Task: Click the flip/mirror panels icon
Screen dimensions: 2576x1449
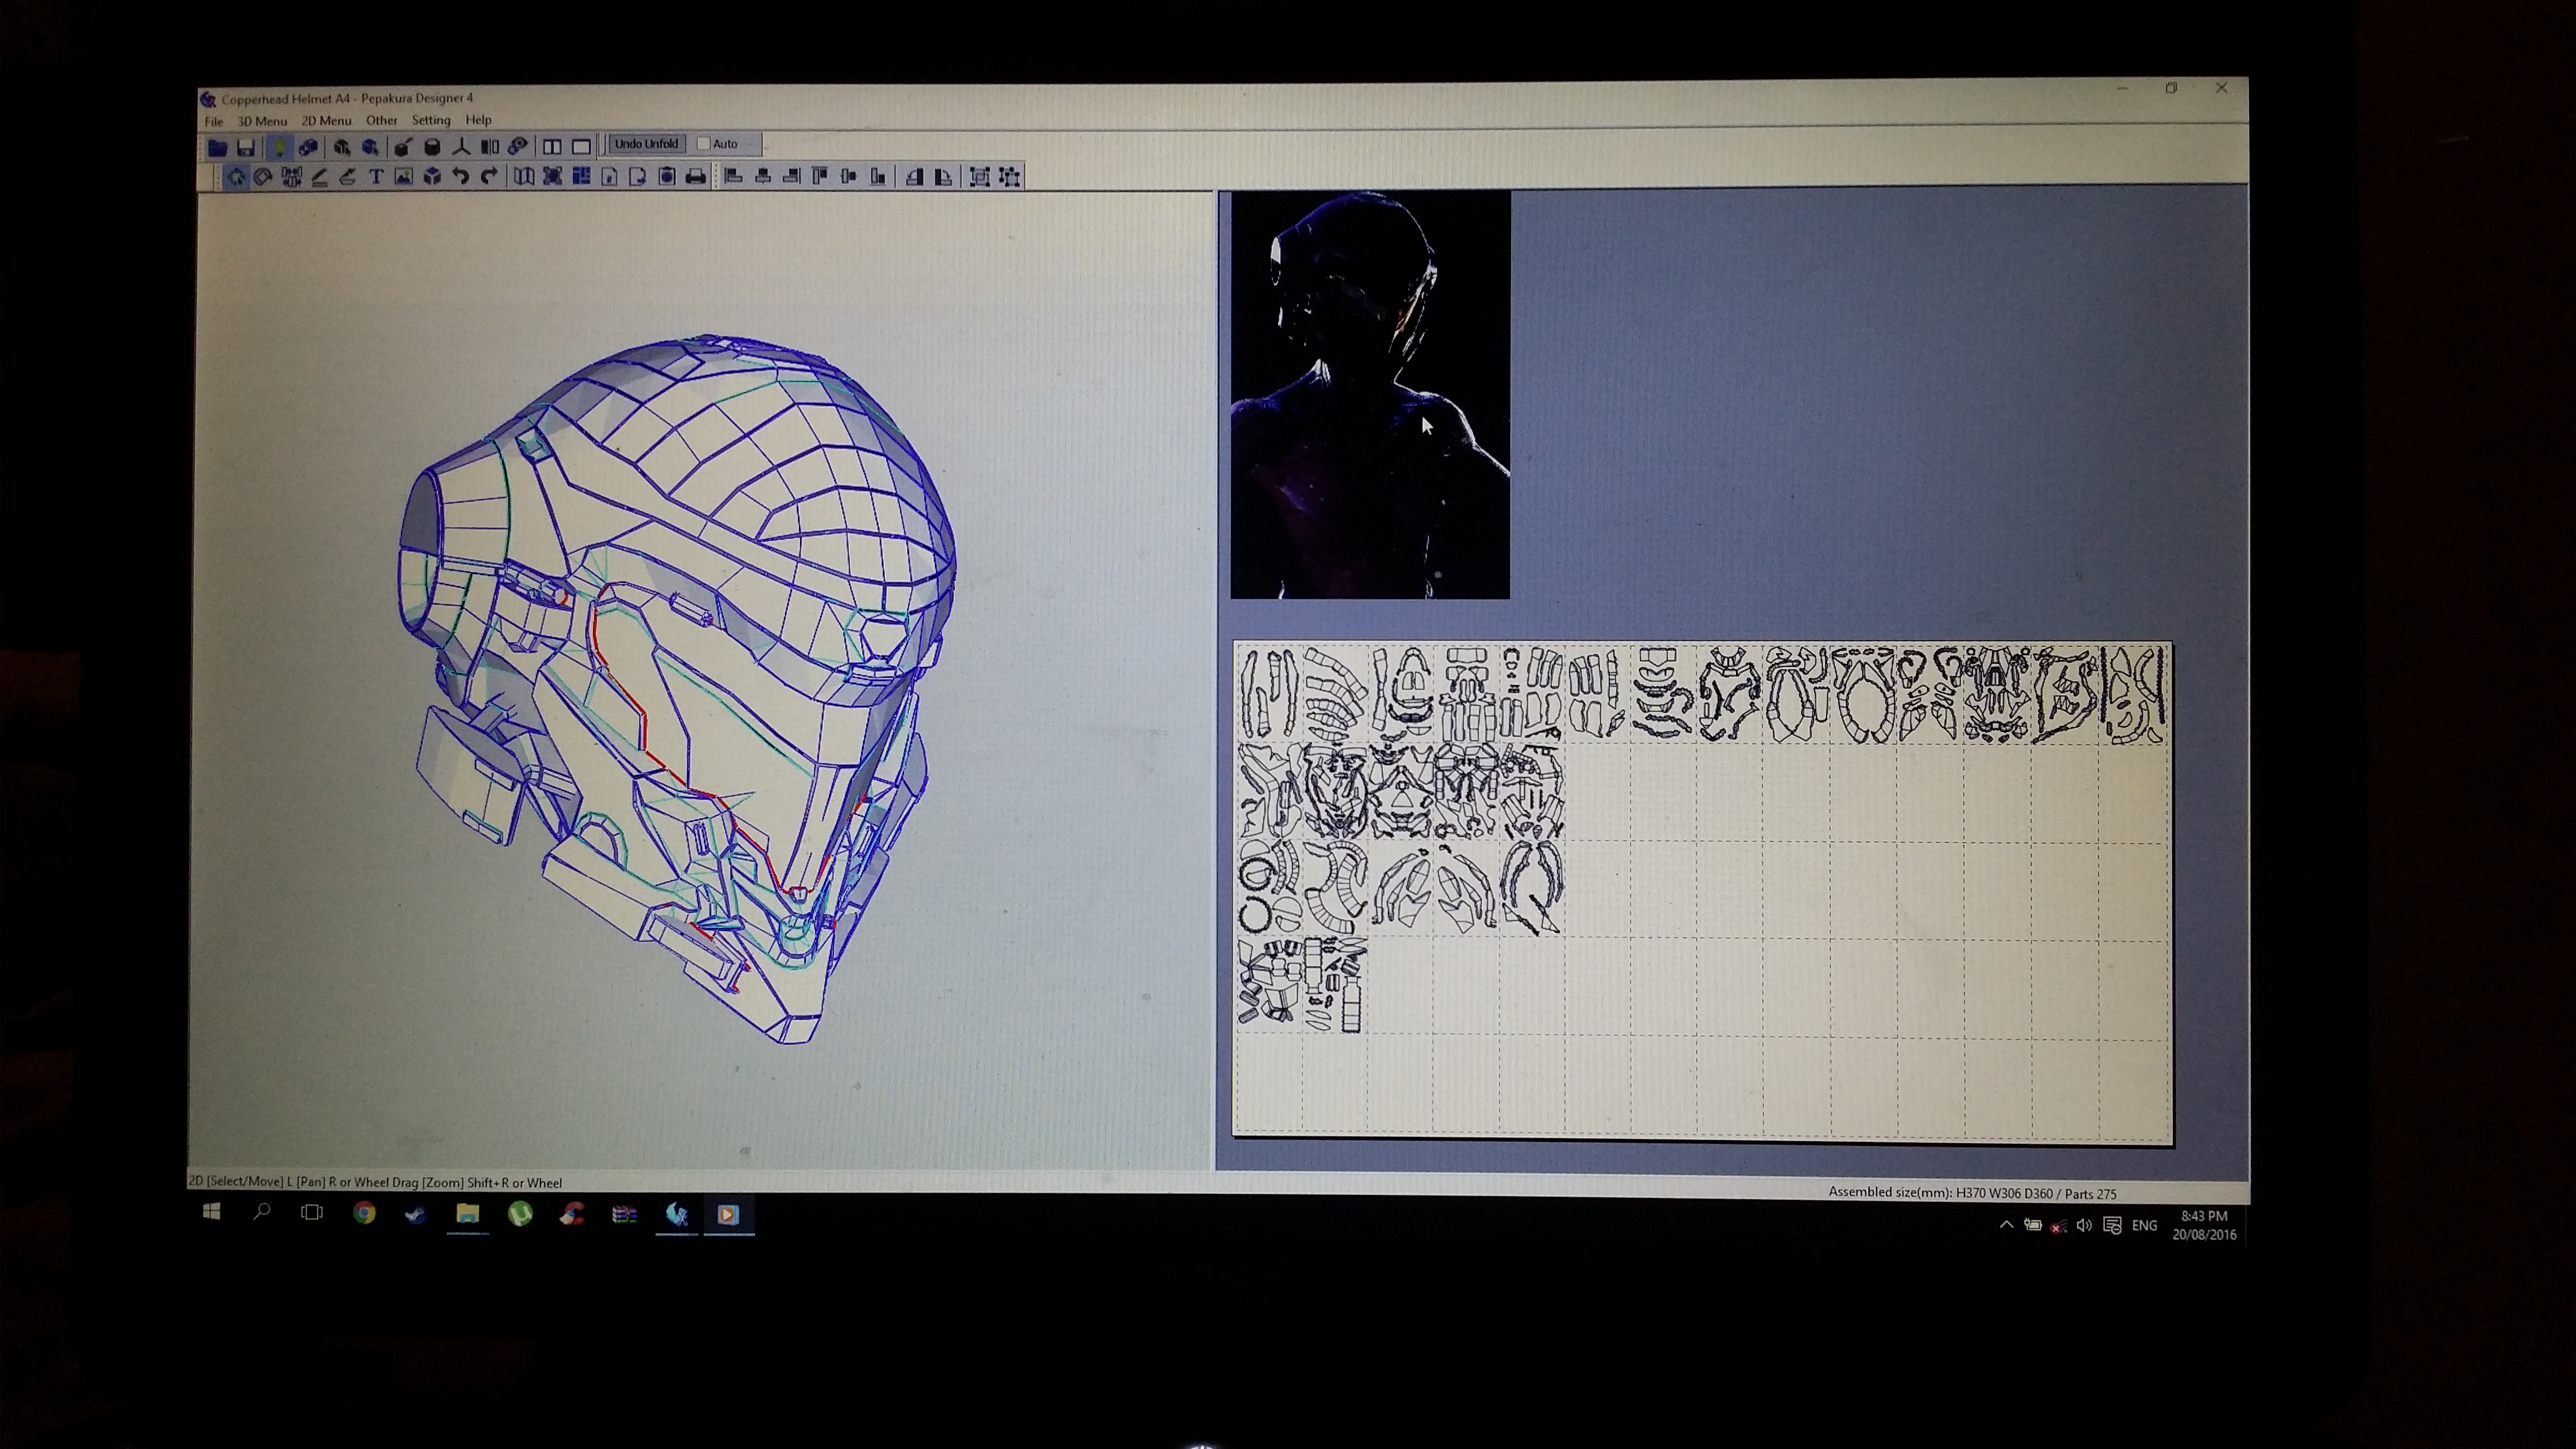Action: click(x=490, y=148)
